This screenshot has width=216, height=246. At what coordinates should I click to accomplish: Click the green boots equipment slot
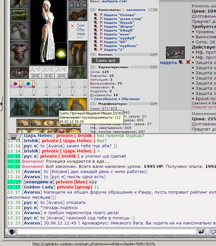tap(78, 72)
